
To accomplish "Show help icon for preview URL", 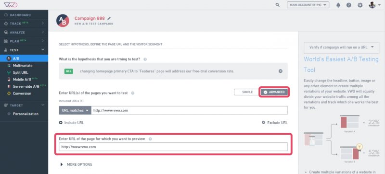I will click(x=150, y=139).
